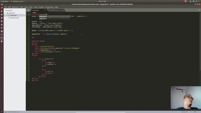Launch Thunderbird mail from the dock

(x=2, y=11)
